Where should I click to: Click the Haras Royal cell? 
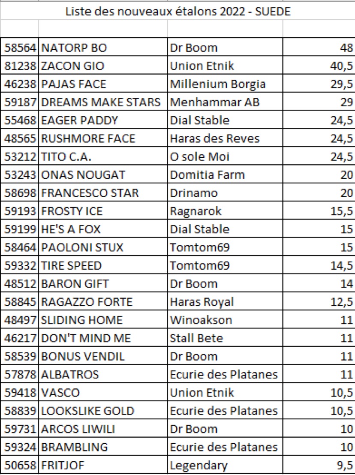(225, 302)
